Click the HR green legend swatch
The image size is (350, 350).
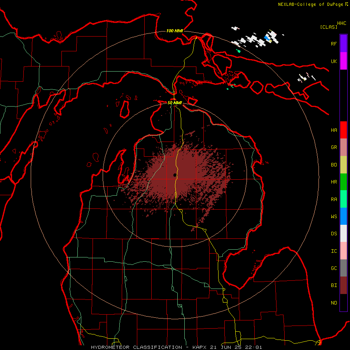pyautogui.click(x=343, y=182)
